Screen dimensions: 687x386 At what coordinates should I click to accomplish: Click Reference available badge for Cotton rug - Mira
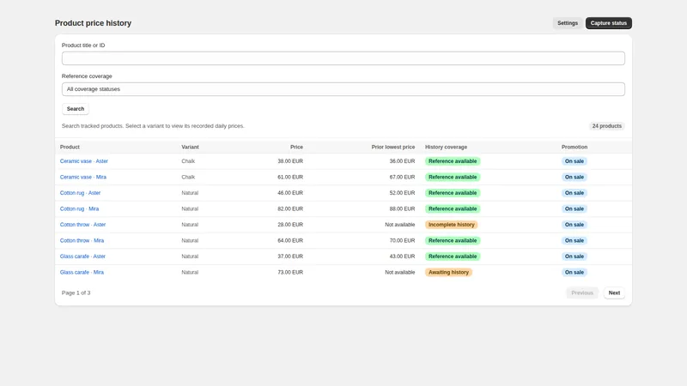coord(453,208)
